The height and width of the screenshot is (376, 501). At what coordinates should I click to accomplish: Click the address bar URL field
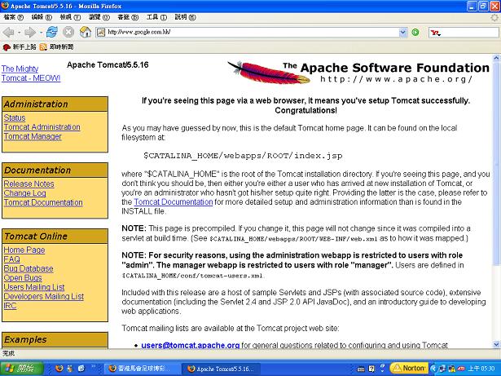[x=252, y=32]
